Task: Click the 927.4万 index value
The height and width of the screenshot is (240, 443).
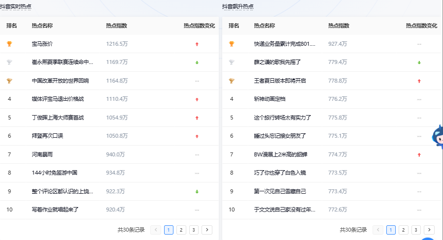Action: coord(338,44)
